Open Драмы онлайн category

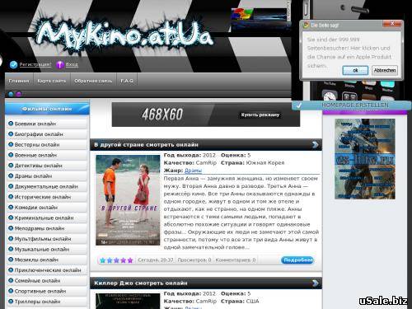[x=47, y=176]
